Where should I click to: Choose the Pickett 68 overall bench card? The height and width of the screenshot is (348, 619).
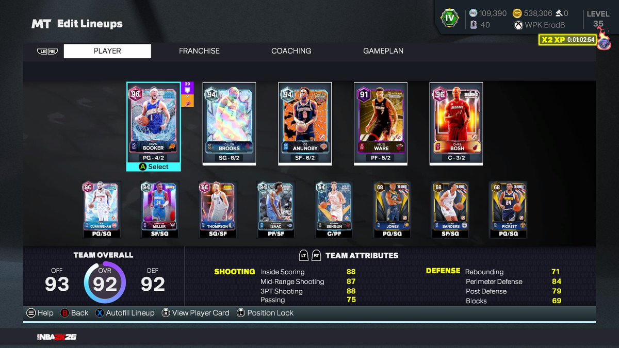pyautogui.click(x=509, y=209)
